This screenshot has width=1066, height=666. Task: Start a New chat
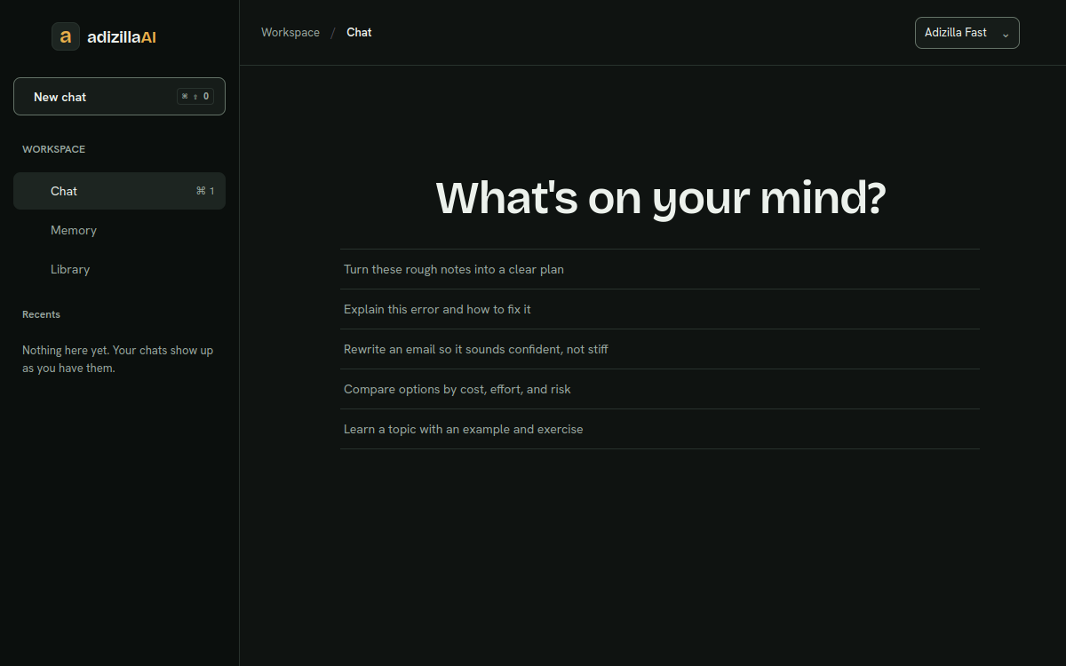119,97
